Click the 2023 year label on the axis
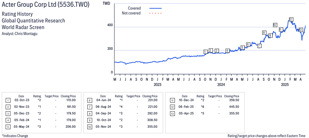 tap(158, 85)
